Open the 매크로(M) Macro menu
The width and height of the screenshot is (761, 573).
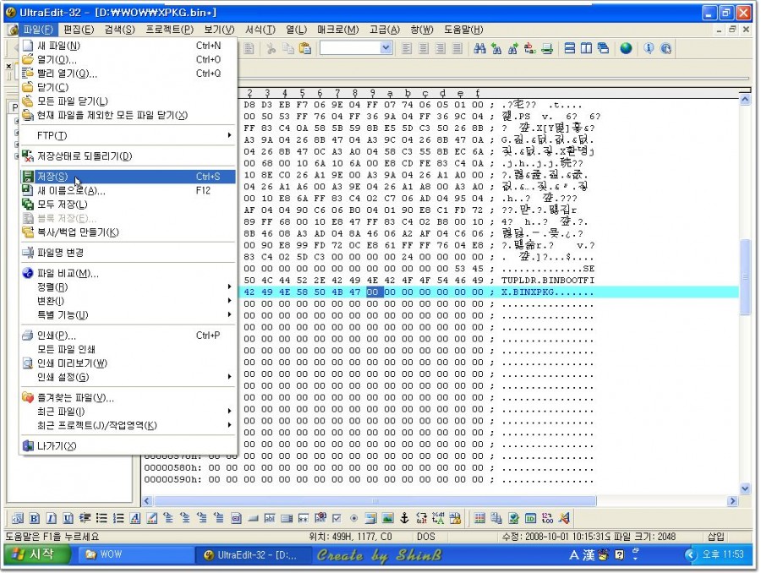click(x=337, y=30)
